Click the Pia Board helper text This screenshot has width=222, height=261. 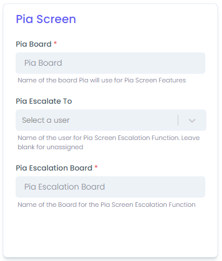102,80
